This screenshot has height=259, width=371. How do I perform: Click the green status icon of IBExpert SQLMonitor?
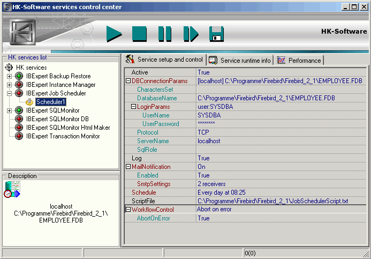tap(19, 110)
